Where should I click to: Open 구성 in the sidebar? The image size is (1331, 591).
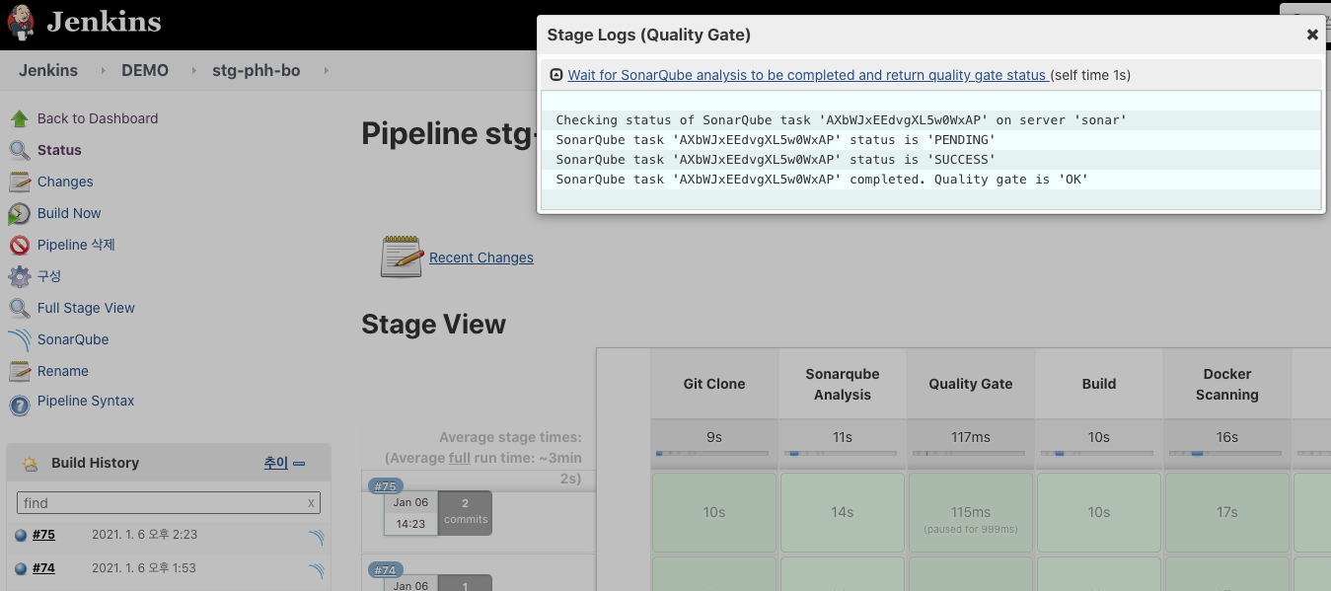(x=49, y=276)
